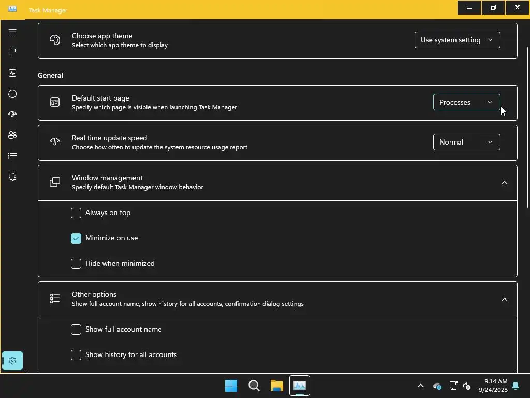Click the Window management icon
Viewport: 530px width, 398px height.
(55, 182)
